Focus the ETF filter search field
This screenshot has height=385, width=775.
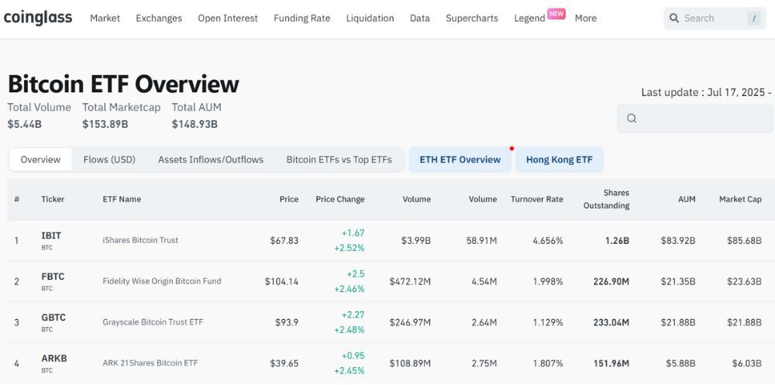(701, 119)
